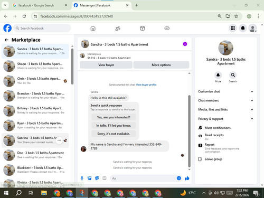Choose a sticker icon
The width and height of the screenshot is (264, 198).
pyautogui.click(x=97, y=178)
